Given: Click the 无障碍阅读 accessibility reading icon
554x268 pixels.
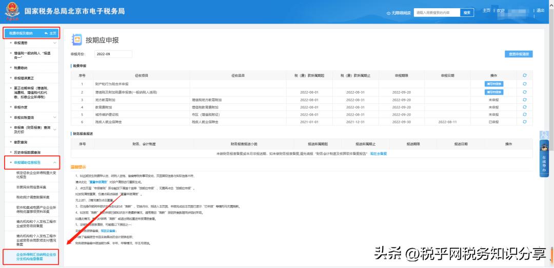Looking at the screenshot, I should click(389, 13).
